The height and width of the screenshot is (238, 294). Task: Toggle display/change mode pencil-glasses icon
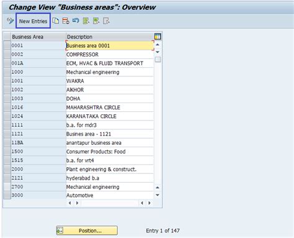coord(10,21)
